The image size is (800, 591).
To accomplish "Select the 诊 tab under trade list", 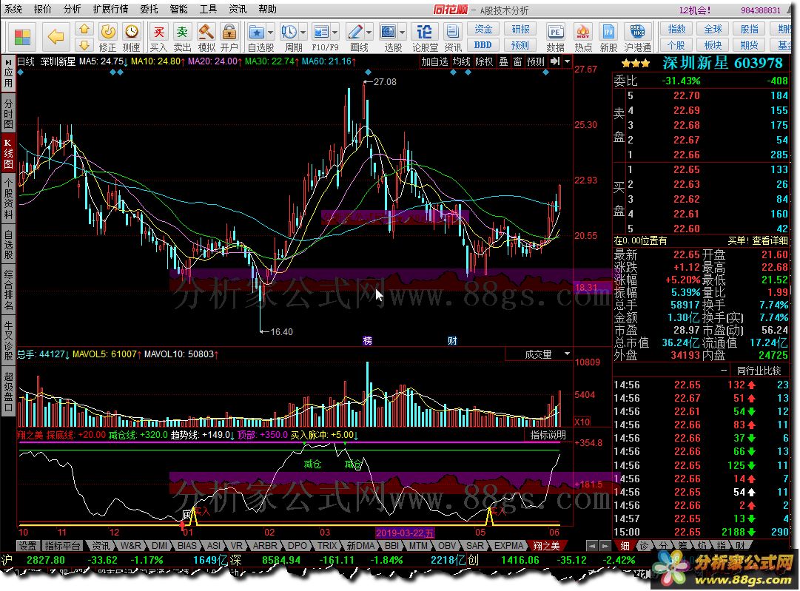I will click(x=644, y=546).
